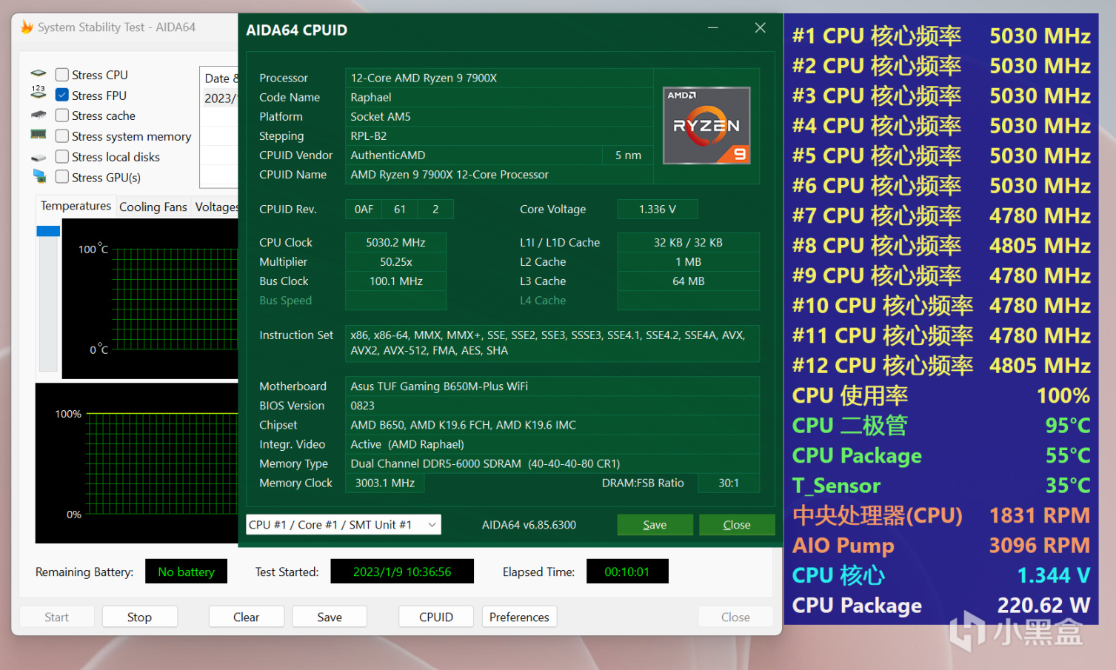Click the CPUID Name field value
Image resolution: width=1116 pixels, height=670 pixels.
(x=499, y=174)
